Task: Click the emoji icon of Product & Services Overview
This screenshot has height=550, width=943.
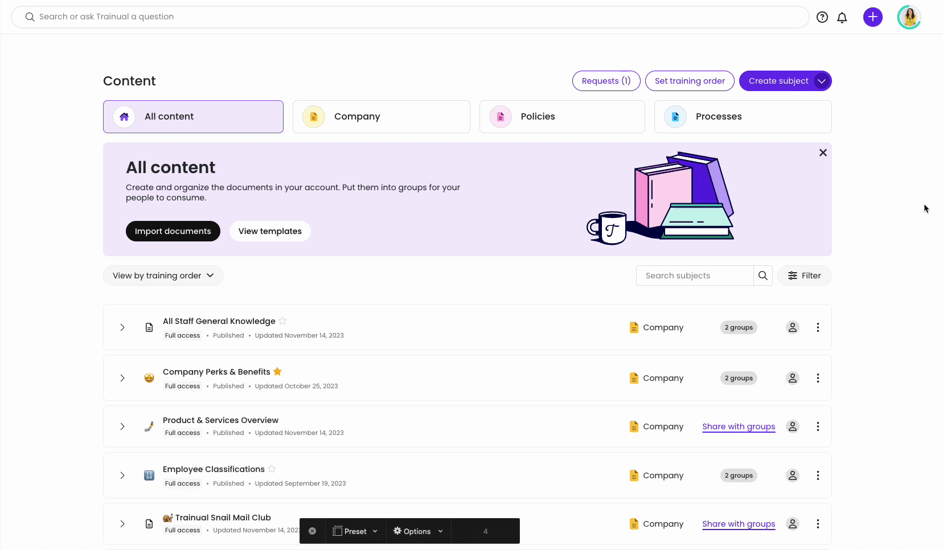Action: 149,426
